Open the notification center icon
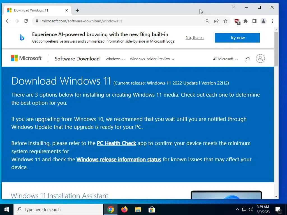This screenshot has width=287, height=215. coord(278,210)
